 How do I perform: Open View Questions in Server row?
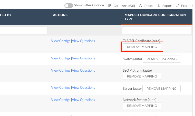[83, 87]
